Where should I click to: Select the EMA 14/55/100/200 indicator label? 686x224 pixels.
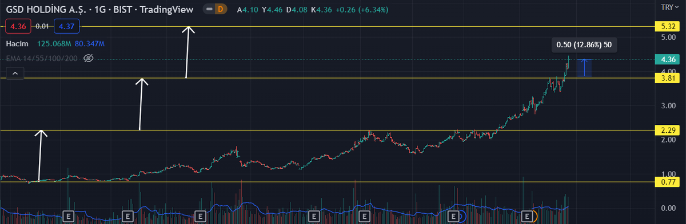tap(42, 58)
